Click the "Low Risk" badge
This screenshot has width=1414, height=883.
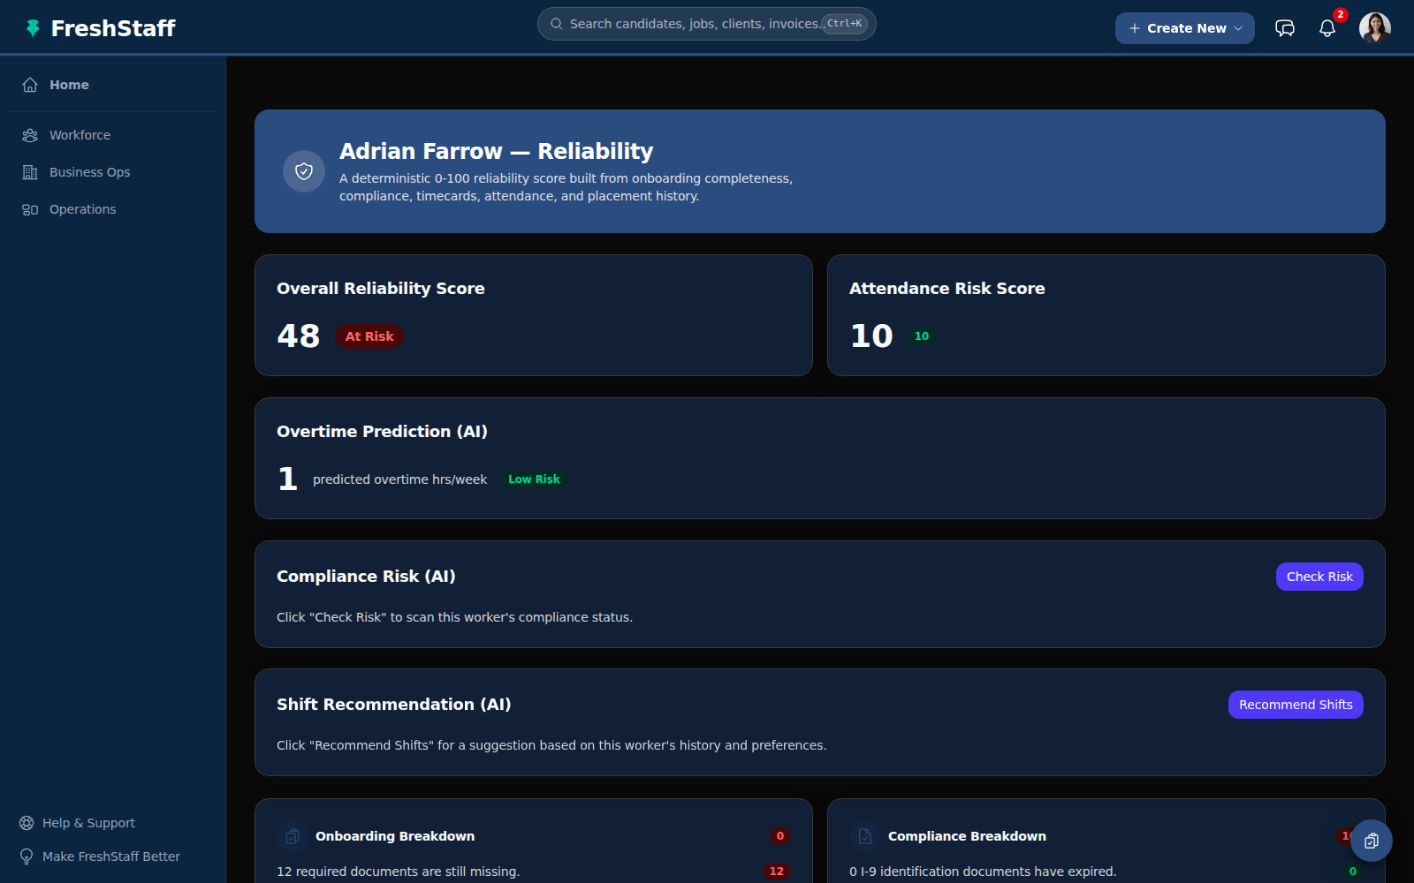pyautogui.click(x=534, y=479)
